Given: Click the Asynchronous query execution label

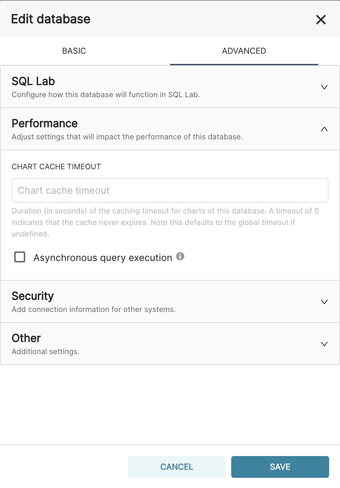Looking at the screenshot, I should pos(103,258).
